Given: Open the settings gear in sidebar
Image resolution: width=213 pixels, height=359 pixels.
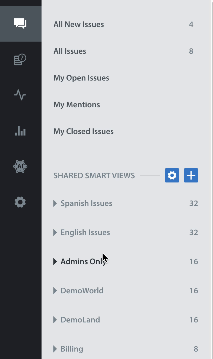Looking at the screenshot, I should 20,202.
